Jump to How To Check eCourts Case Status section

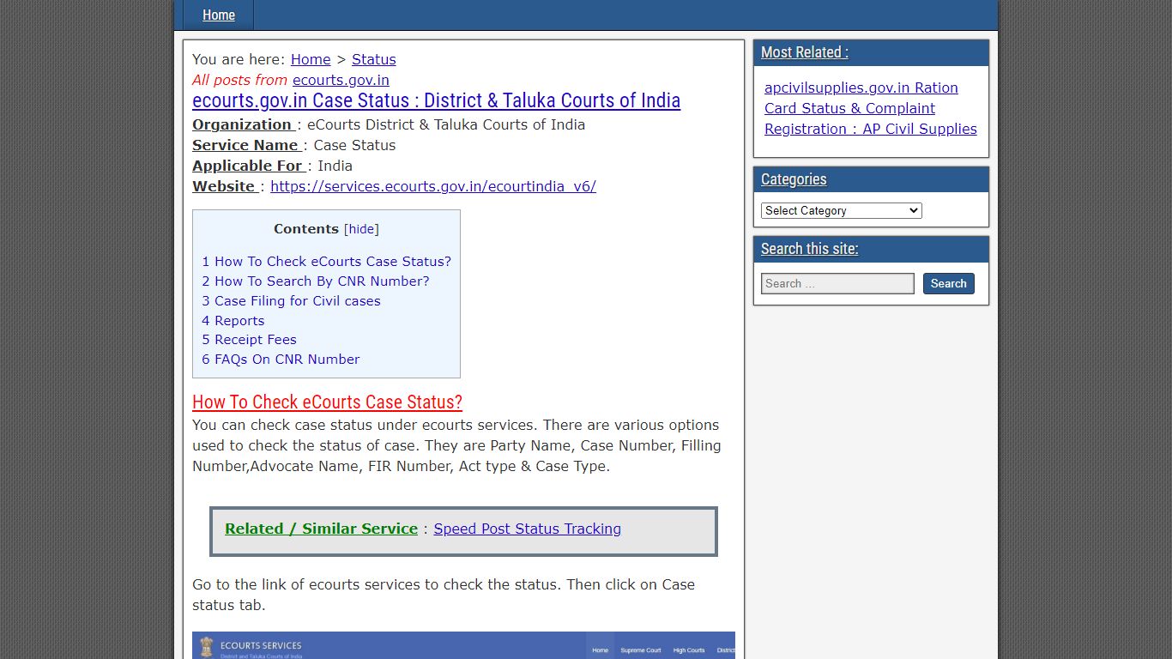click(x=326, y=262)
